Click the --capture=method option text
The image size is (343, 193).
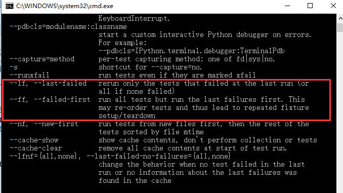42,59
